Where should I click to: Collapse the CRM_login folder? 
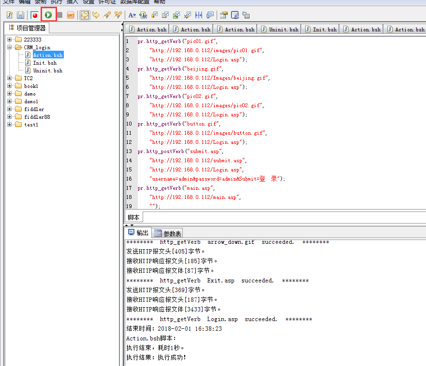[10, 47]
